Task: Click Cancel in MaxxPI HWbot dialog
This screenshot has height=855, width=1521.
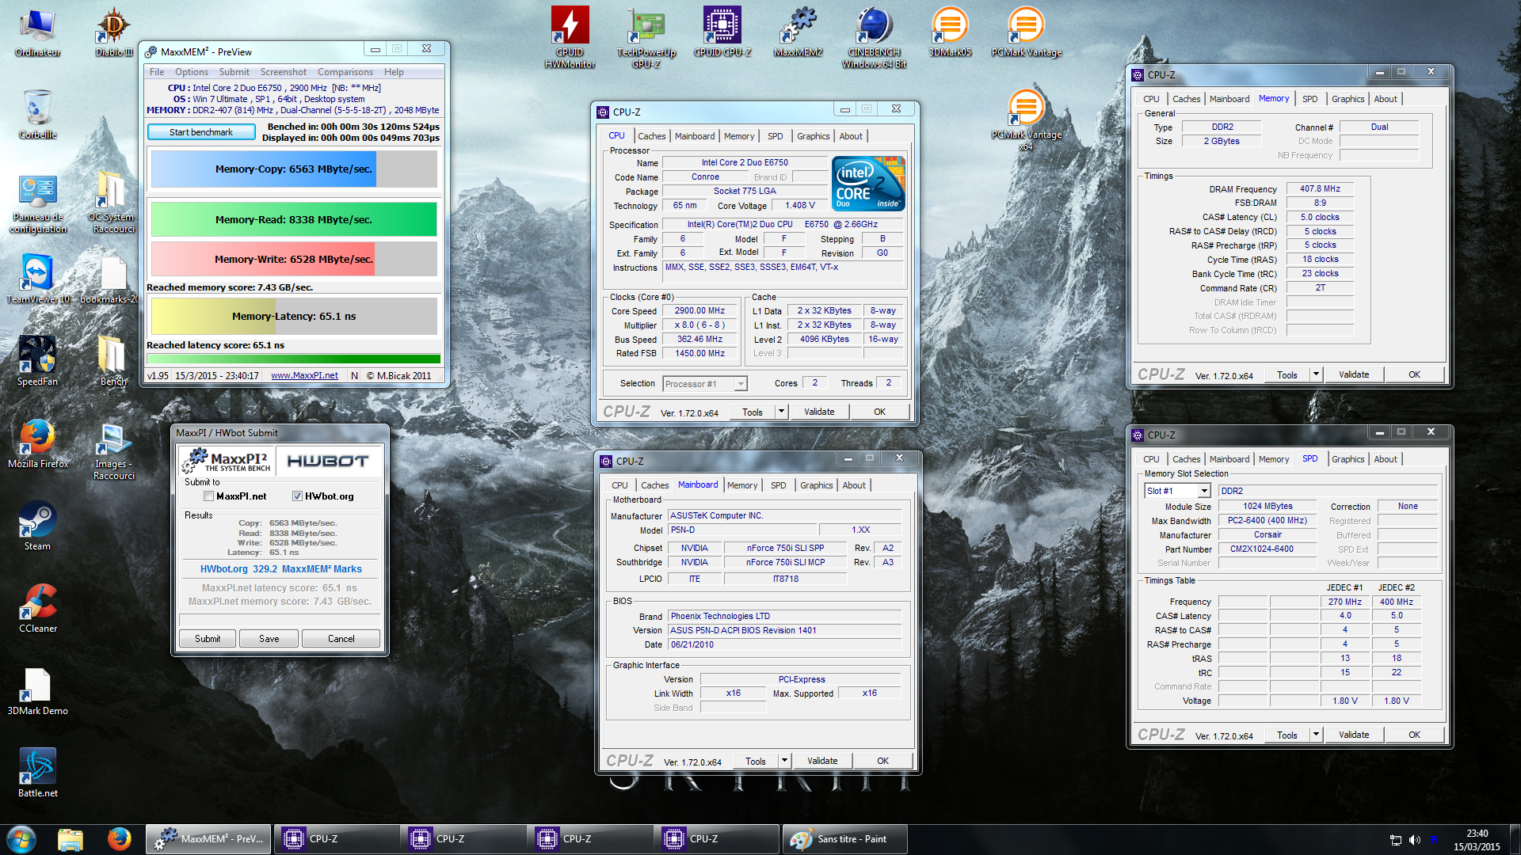Action: click(341, 638)
